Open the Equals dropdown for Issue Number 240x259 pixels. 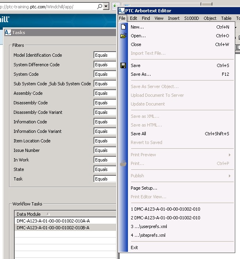105,150
